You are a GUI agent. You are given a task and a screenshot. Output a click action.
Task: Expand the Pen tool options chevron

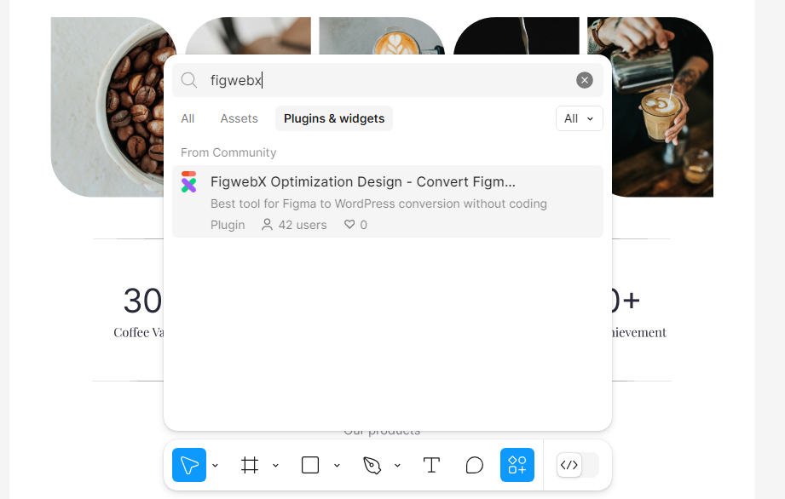(397, 466)
